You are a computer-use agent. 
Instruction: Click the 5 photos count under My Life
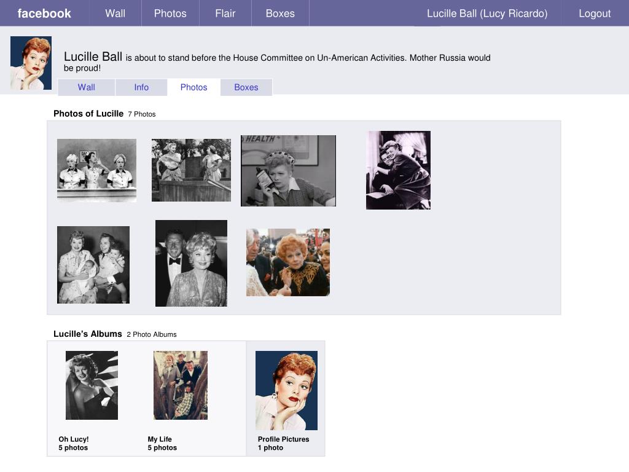pos(162,447)
